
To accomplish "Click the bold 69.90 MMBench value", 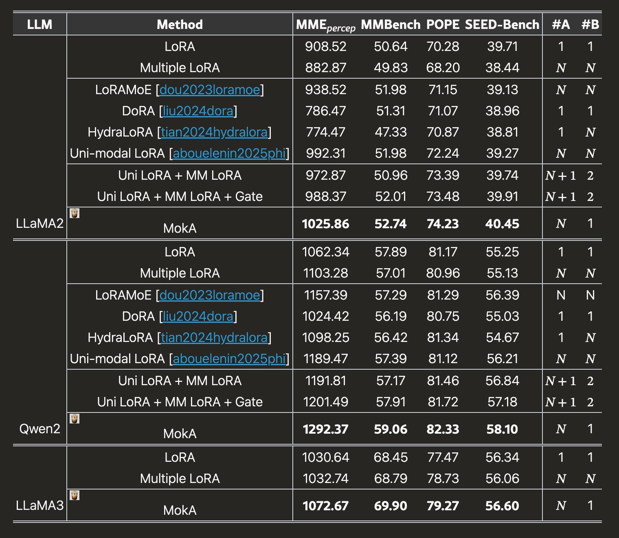I will [x=391, y=506].
